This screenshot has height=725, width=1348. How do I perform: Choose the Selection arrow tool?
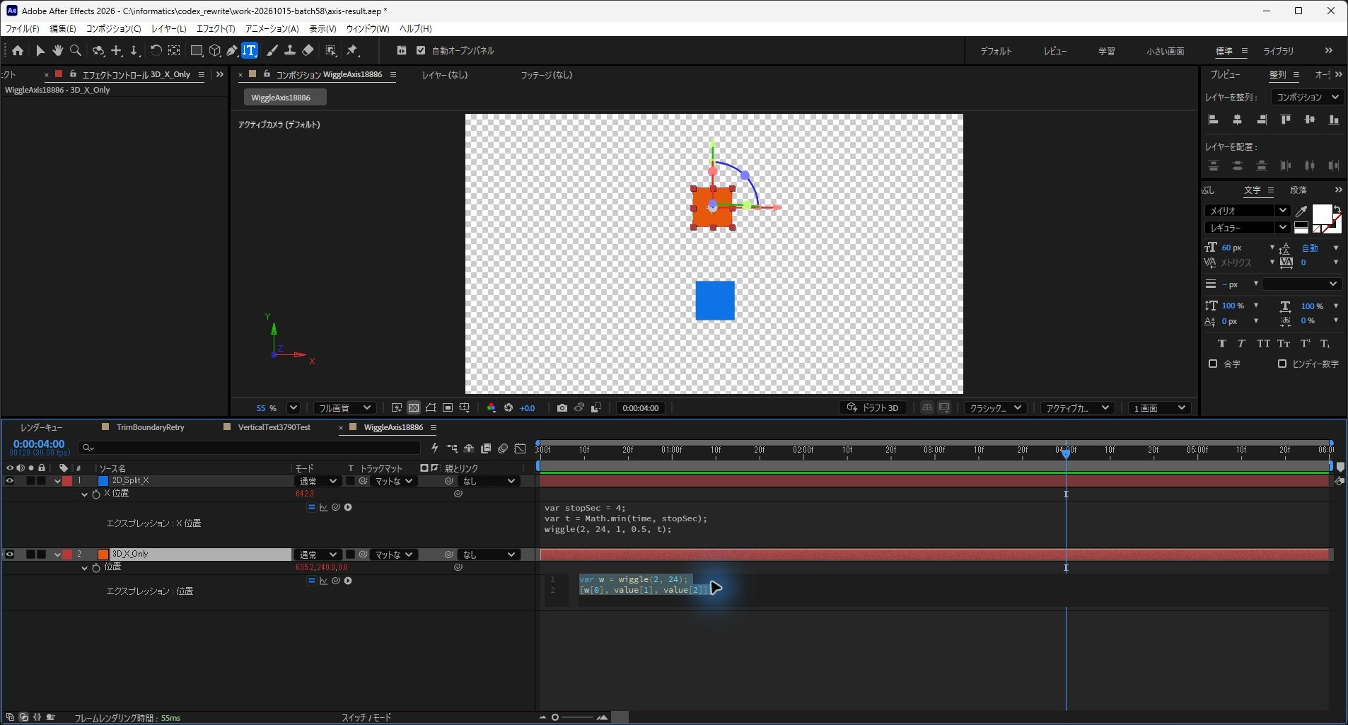[x=40, y=50]
